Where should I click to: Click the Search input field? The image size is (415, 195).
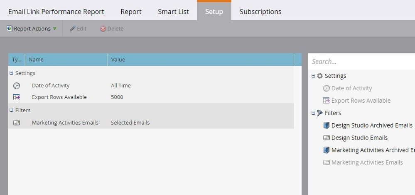click(x=361, y=62)
